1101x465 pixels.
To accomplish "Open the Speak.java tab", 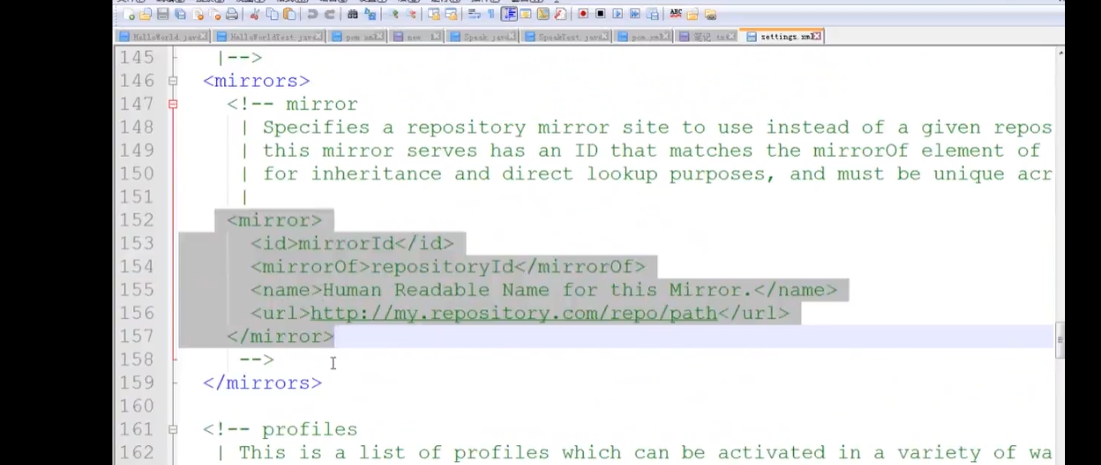I will pyautogui.click(x=483, y=37).
